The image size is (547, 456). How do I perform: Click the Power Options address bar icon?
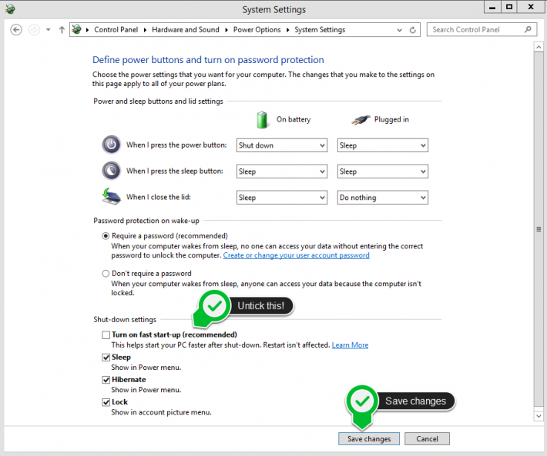pos(77,29)
